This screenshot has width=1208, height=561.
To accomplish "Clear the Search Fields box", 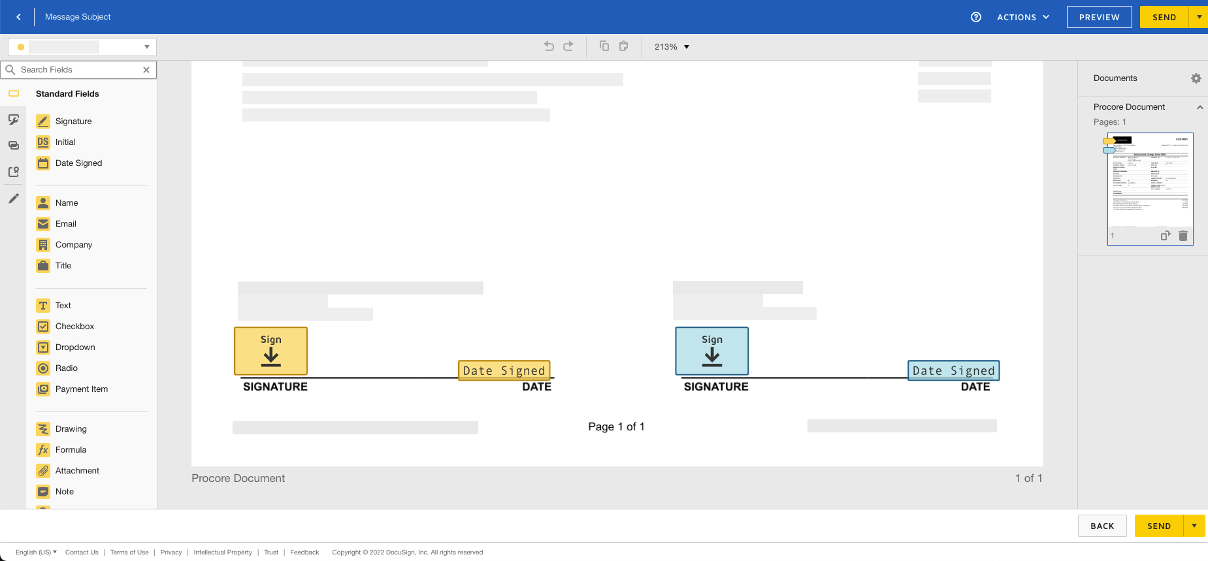I will (146, 70).
